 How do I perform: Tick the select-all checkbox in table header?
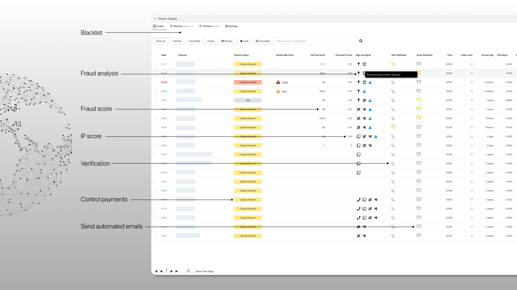pos(154,55)
